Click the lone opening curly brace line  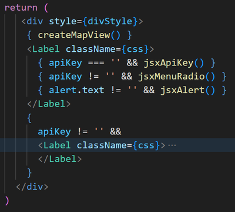29,118
